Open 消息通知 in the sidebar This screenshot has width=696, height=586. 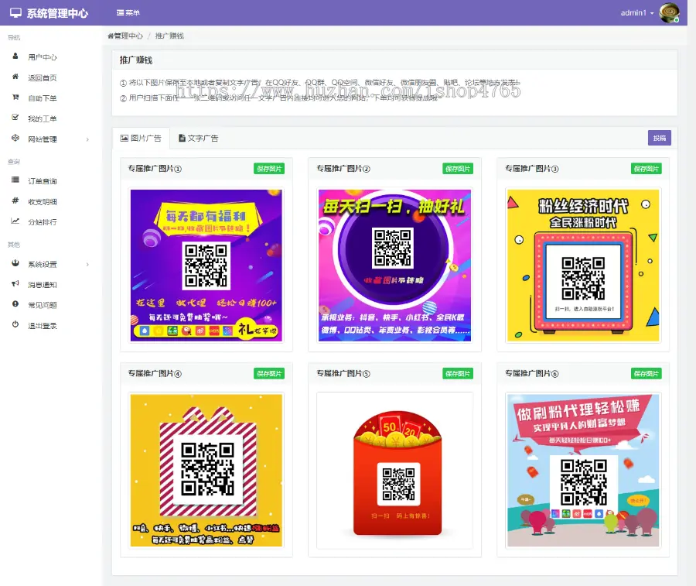click(x=43, y=285)
